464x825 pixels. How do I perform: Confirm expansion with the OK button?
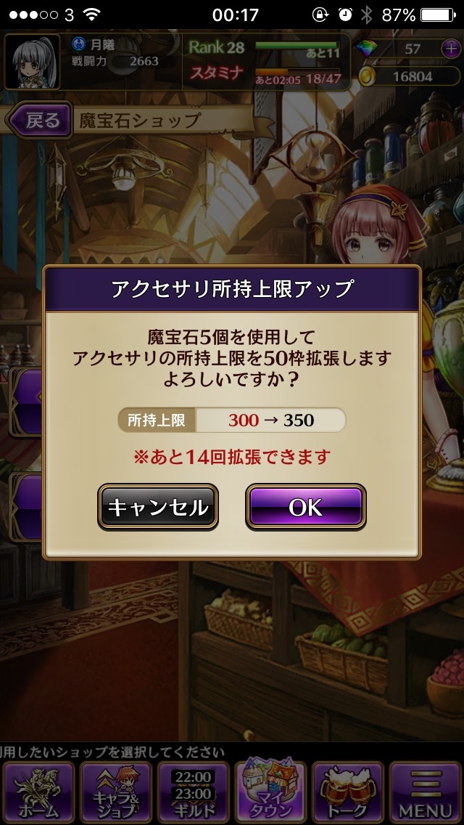pos(306,507)
